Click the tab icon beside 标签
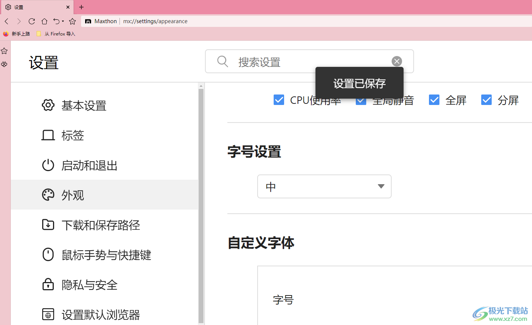The height and width of the screenshot is (325, 532). pyautogui.click(x=48, y=135)
